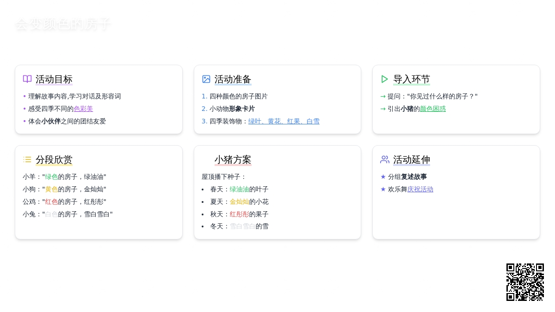Click the 秋天 bullet about red fruit

coord(239,214)
